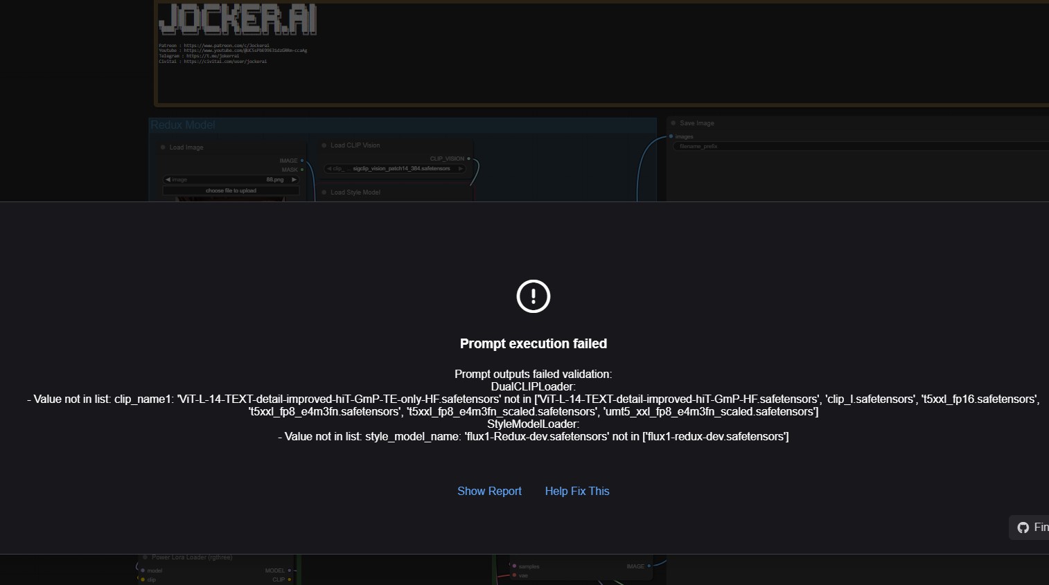Image resolution: width=1049 pixels, height=585 pixels.
Task: Click the Youtube URL line in the note
Action: (x=233, y=51)
